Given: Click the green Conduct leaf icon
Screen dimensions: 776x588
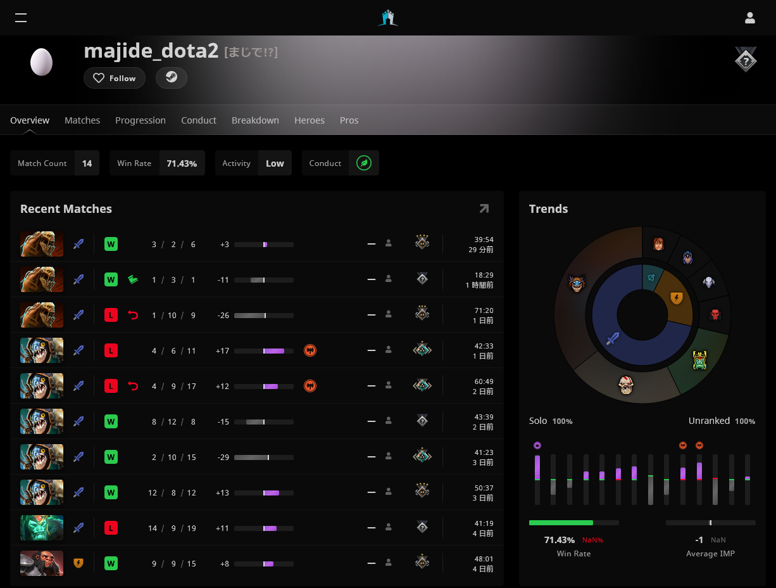Looking at the screenshot, I should click(x=364, y=163).
